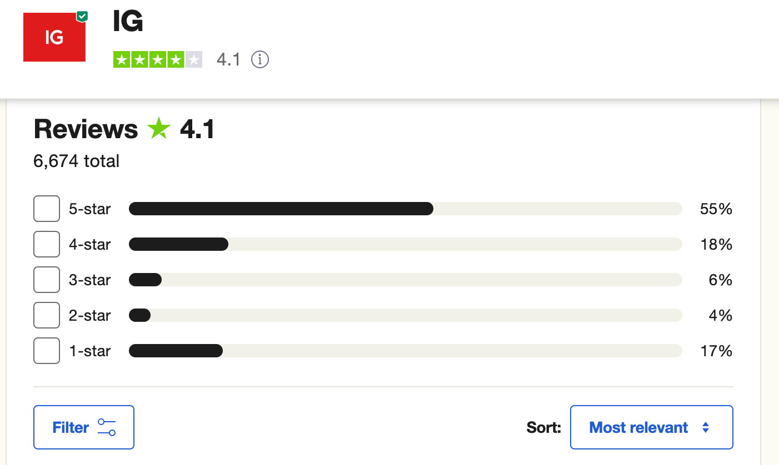Click the 6,674 total reviews count

click(x=76, y=161)
